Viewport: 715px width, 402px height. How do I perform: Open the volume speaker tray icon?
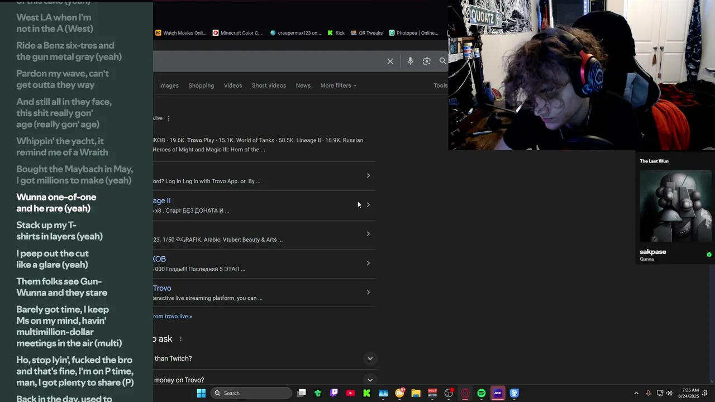point(669,393)
